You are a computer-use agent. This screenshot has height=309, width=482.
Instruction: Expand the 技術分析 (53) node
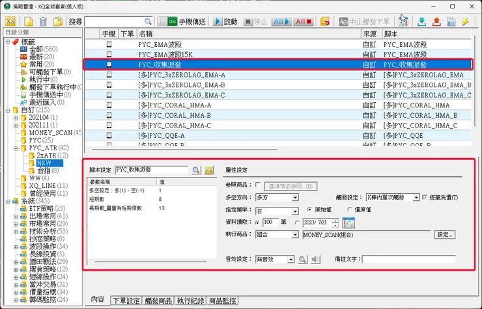coord(16,232)
